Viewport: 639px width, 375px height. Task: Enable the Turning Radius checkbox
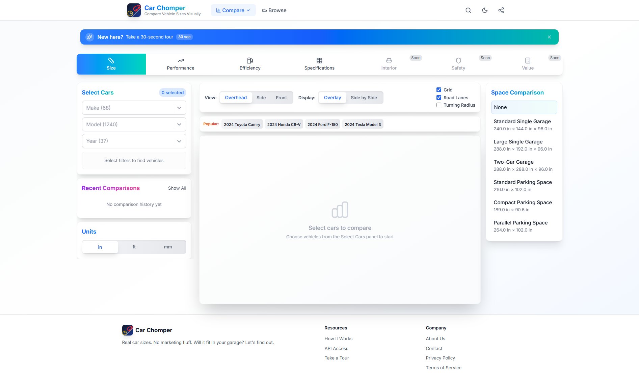click(439, 105)
